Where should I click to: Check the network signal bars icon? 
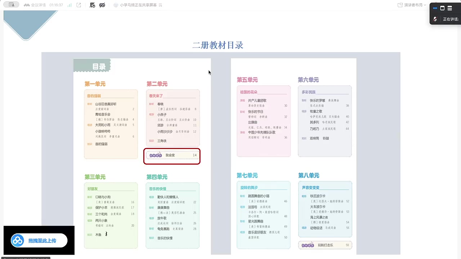click(69, 5)
